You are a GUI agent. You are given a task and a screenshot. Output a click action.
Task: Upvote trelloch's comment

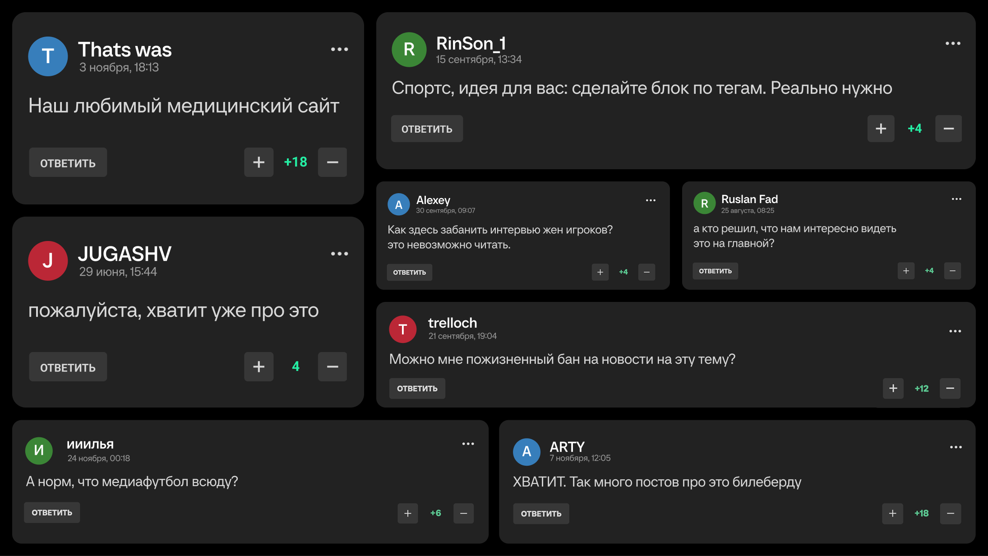tap(893, 389)
